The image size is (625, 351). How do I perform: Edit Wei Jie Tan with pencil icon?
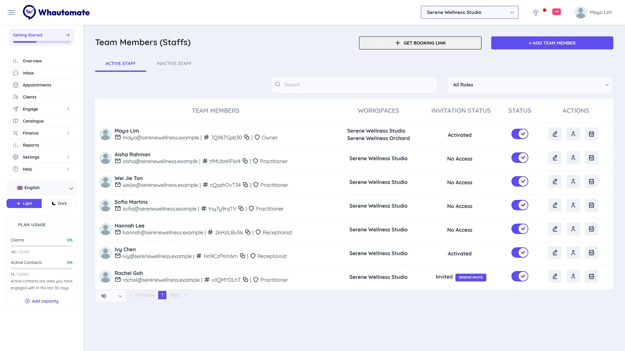point(555,181)
